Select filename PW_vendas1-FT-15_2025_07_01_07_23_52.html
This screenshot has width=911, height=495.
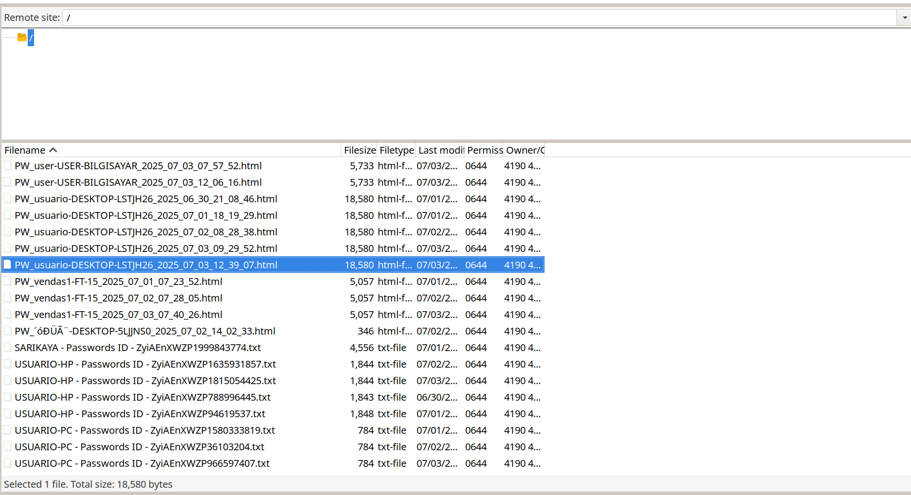point(119,282)
